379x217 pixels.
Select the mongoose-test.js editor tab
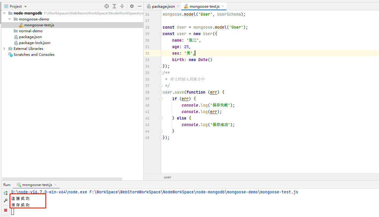coord(204,6)
